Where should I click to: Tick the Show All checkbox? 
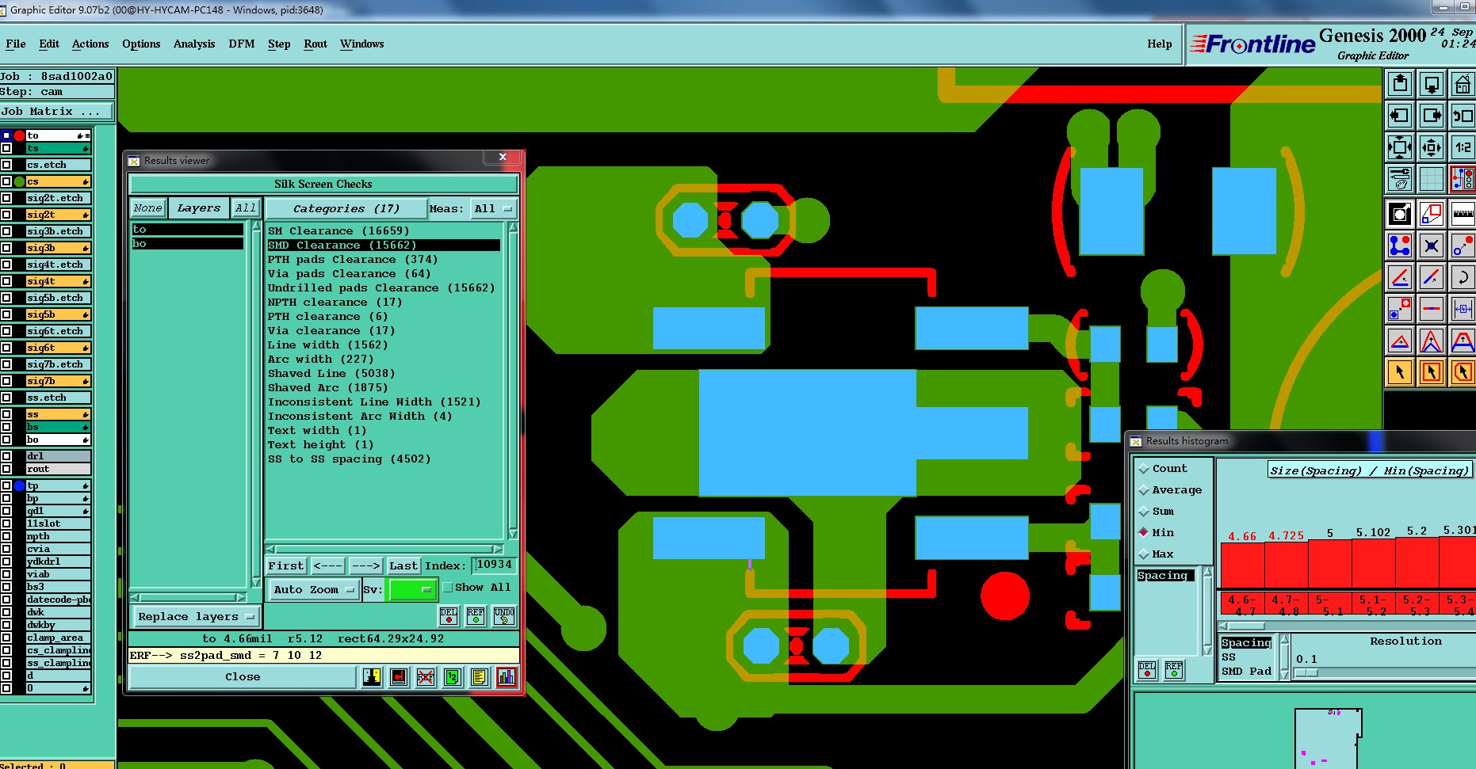(x=448, y=588)
